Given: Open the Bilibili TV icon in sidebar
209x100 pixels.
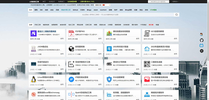Looking at the screenshot, I should pyautogui.click(x=201, y=46).
